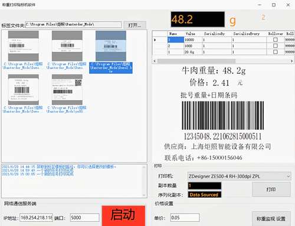Toggle Rollover checkbox in row named 3
The image size is (295, 226).
click(x=276, y=40)
